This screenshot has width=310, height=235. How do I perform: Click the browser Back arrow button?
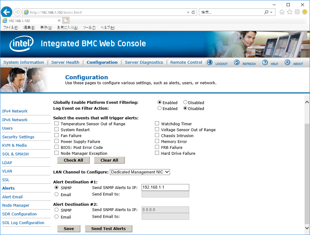[7, 12]
